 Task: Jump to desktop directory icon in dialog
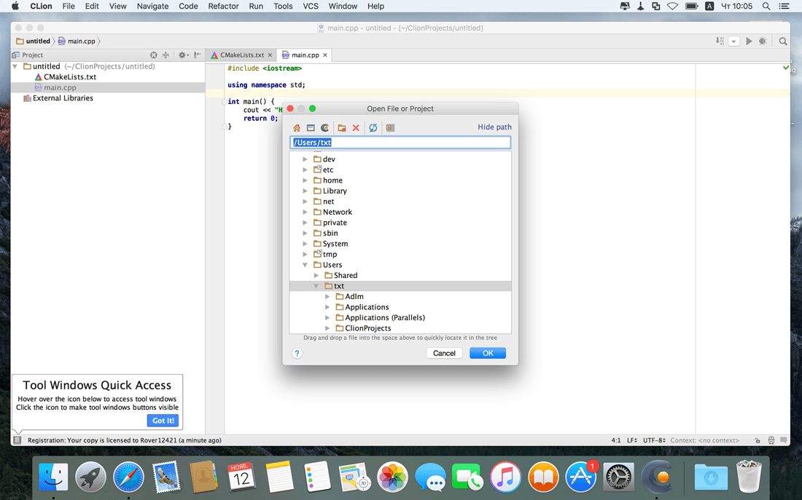tap(311, 127)
